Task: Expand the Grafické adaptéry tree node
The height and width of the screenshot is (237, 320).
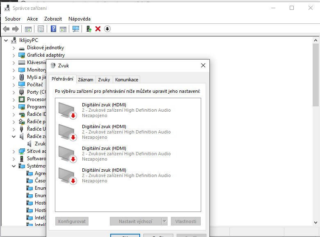Action: [x=14, y=55]
